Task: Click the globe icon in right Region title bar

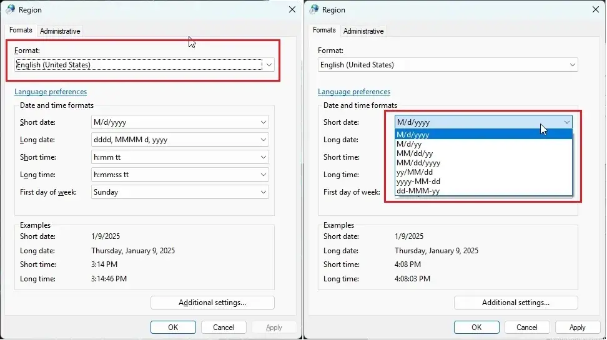Action: pyautogui.click(x=314, y=10)
